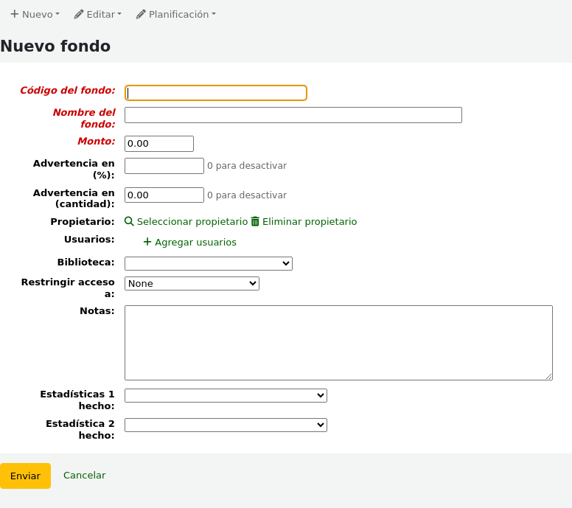Focus the Código del fondo field

(215, 93)
